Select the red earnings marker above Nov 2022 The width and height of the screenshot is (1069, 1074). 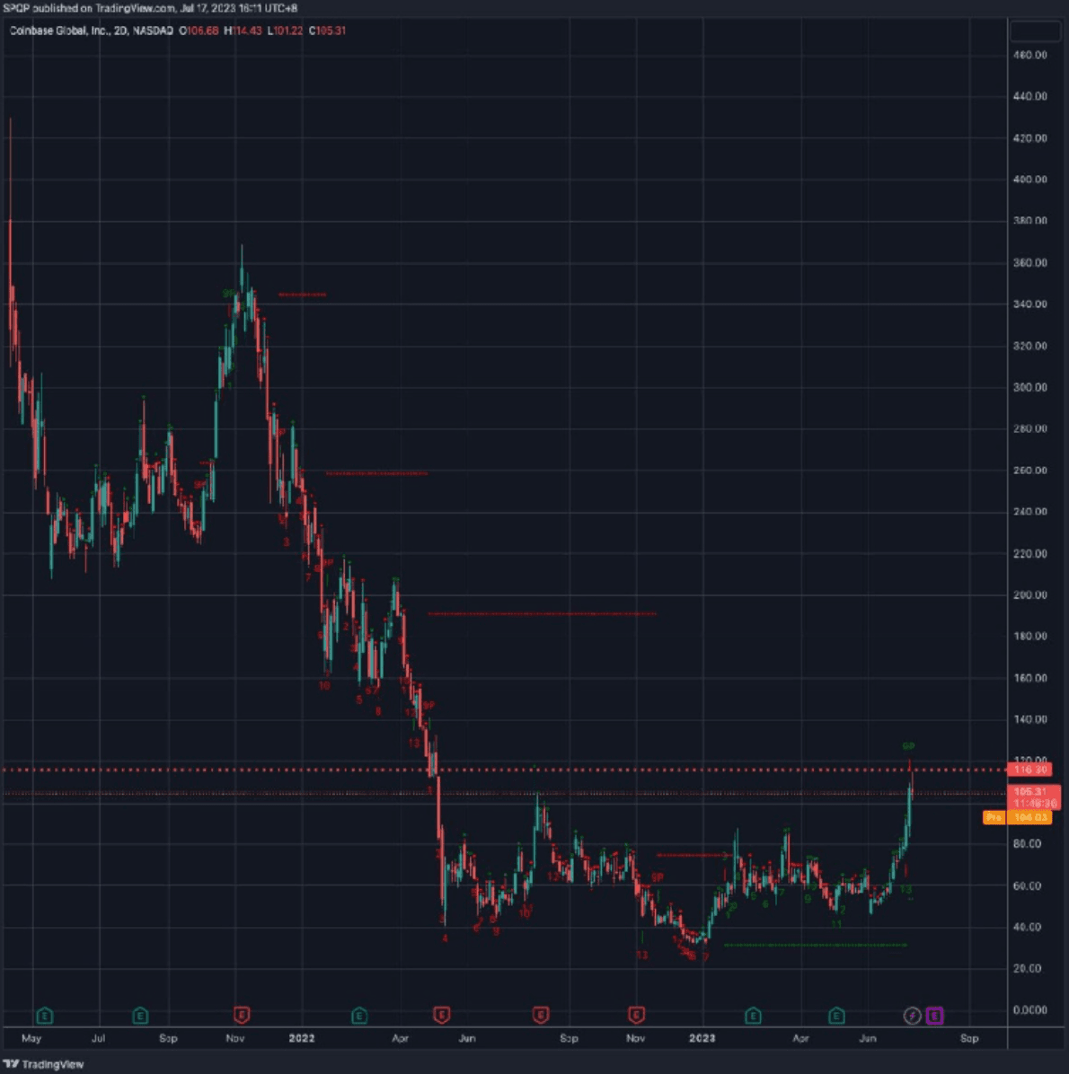(636, 1016)
